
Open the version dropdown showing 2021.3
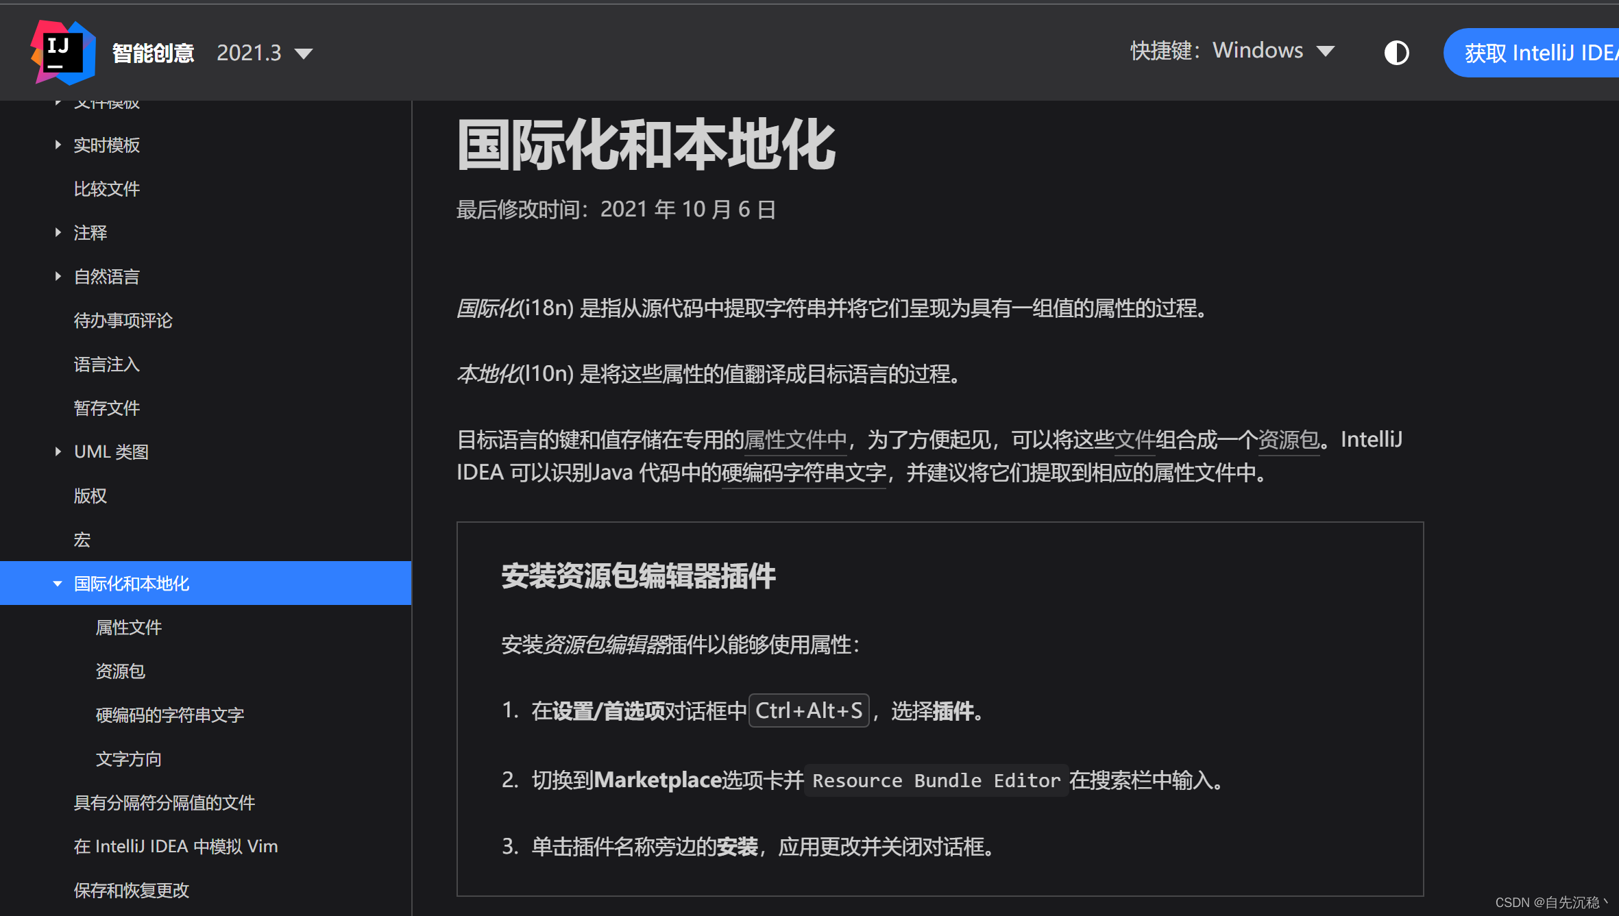pyautogui.click(x=265, y=53)
